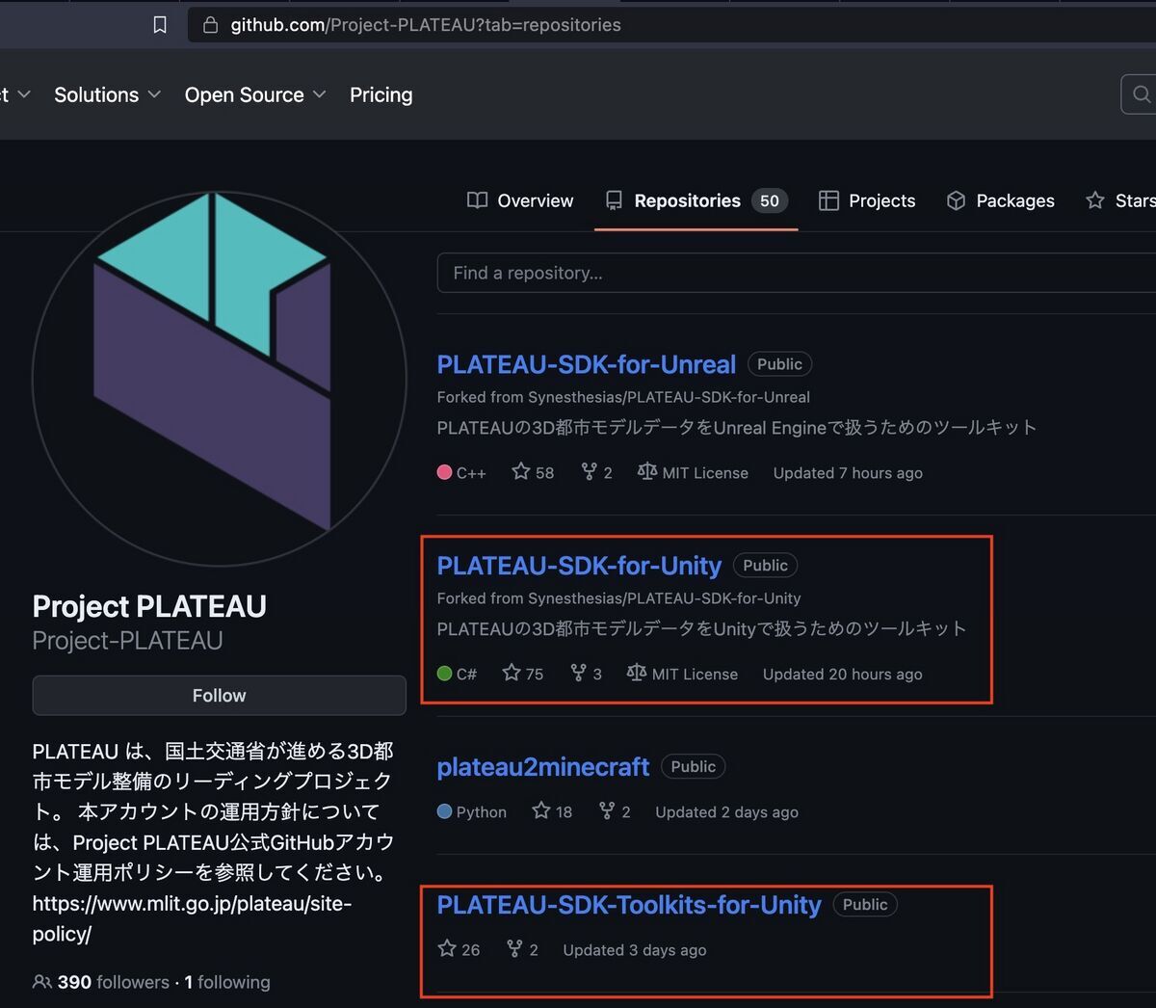Image resolution: width=1156 pixels, height=1008 pixels.
Task: Click 'Updated 3 days ago' text
Action: [x=634, y=949]
